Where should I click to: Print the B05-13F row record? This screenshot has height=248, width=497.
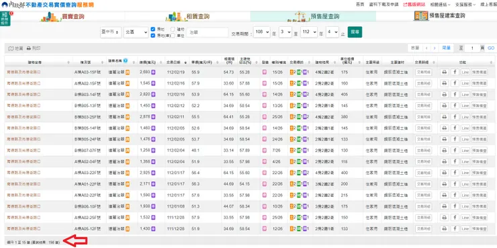(x=445, y=106)
